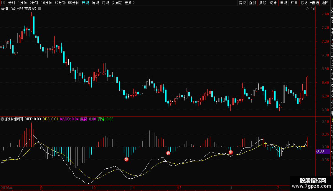333x191 pixels.
Task: Open the 多股 multi-stock view
Action: coord(263,3)
